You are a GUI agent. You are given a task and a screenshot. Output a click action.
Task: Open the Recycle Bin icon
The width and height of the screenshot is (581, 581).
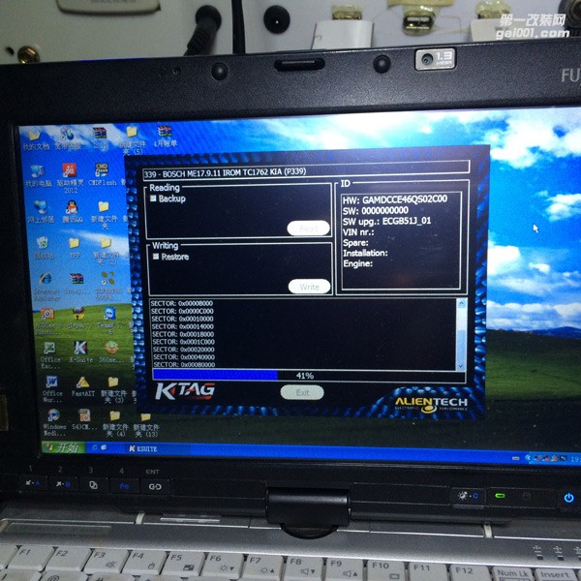[43, 244]
